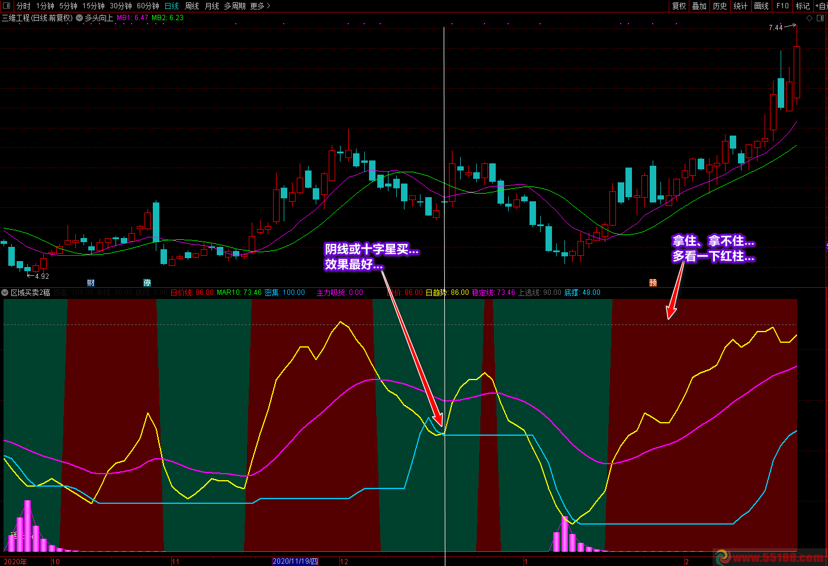Click the 2020/11/19 date label on timeline
Image resolution: width=828 pixels, height=566 pixels.
[x=295, y=561]
